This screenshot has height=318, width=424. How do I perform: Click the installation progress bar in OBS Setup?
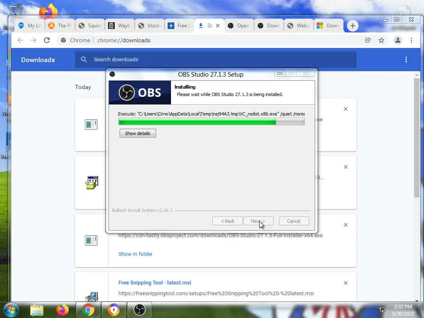click(212, 122)
